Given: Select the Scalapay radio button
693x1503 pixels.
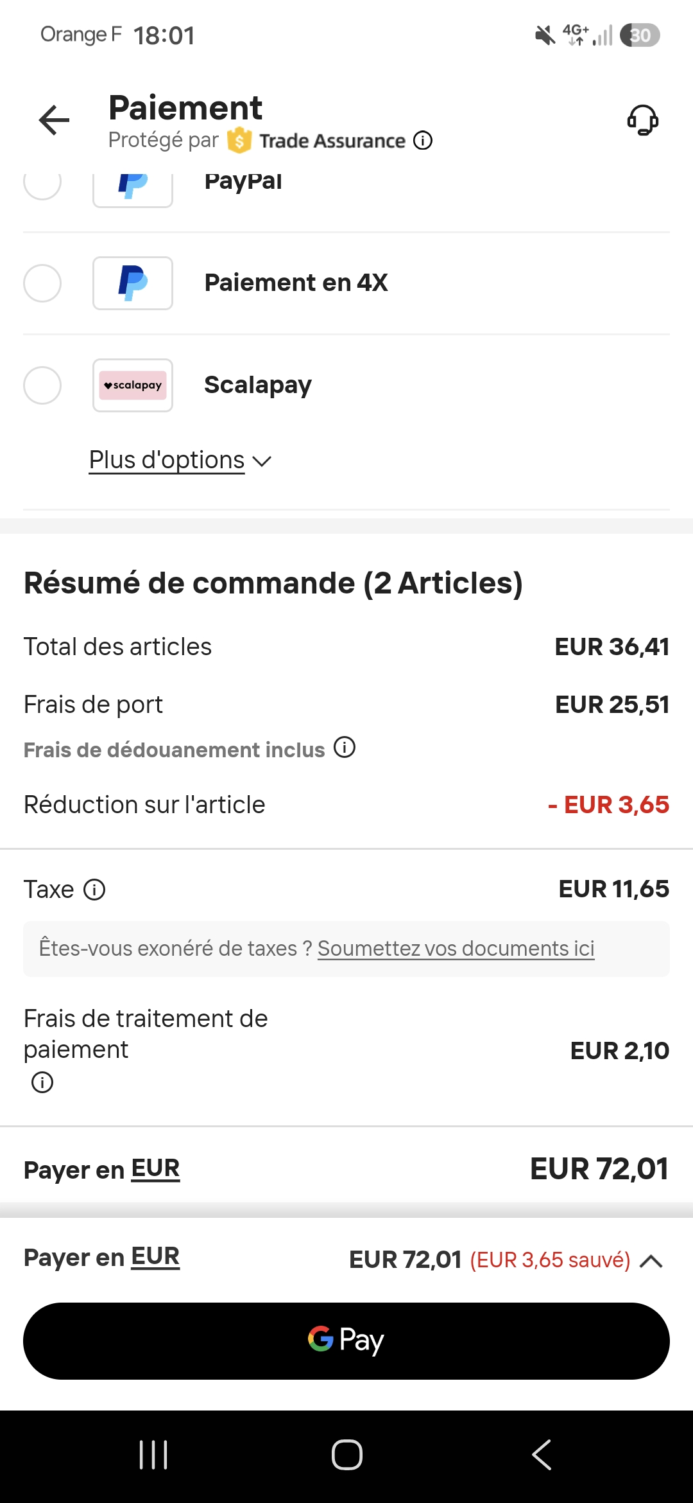Looking at the screenshot, I should click(x=42, y=385).
